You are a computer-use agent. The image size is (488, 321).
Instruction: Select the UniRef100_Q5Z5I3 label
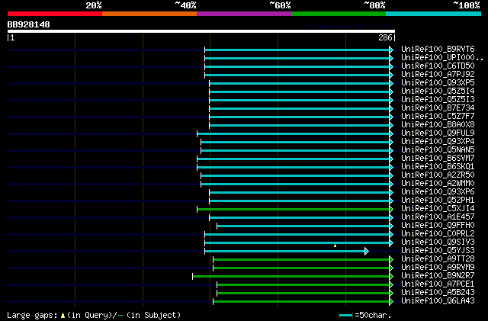(x=438, y=100)
